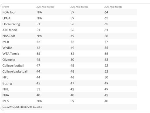Click the College basketball sport name
Viewport: 150px width, 113px height.
15,71
